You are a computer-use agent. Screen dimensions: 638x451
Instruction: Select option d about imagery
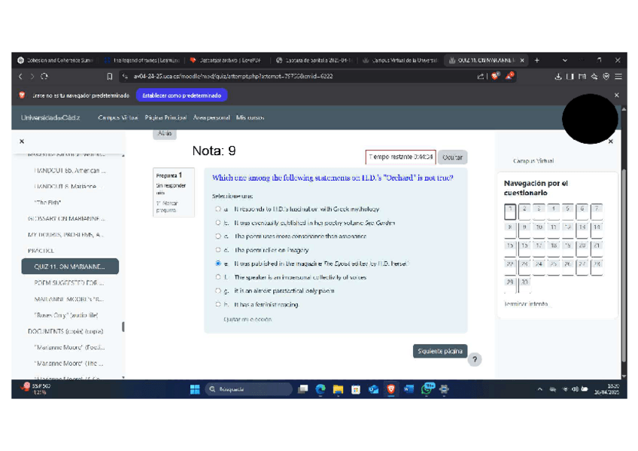(x=218, y=250)
